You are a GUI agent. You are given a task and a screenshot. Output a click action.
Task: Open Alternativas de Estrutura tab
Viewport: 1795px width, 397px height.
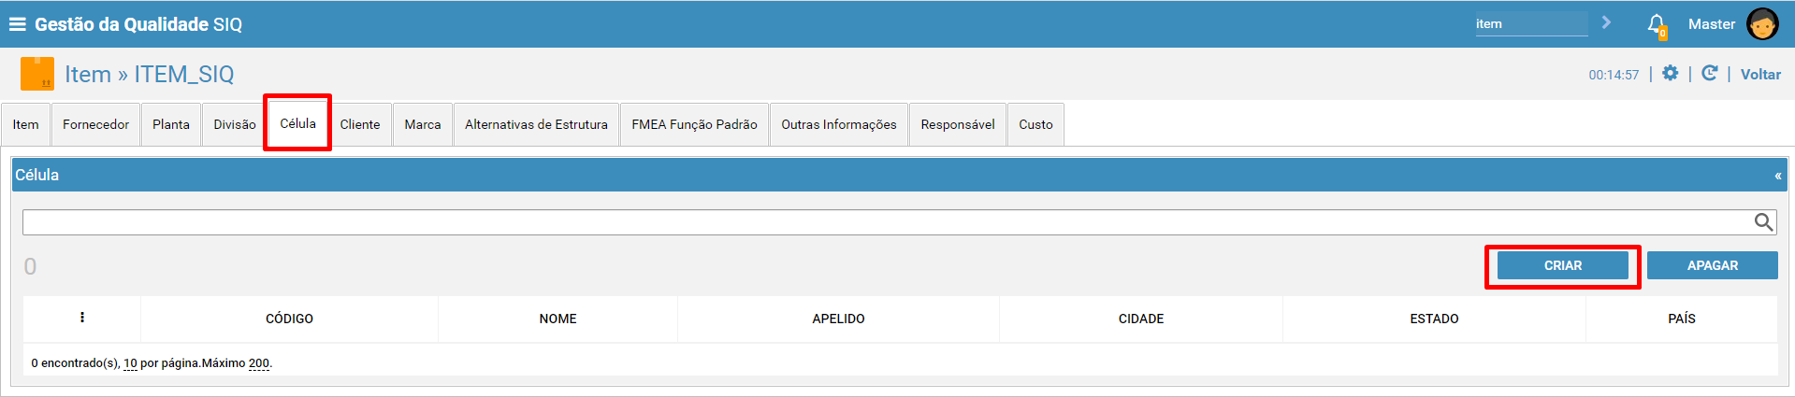click(x=536, y=124)
